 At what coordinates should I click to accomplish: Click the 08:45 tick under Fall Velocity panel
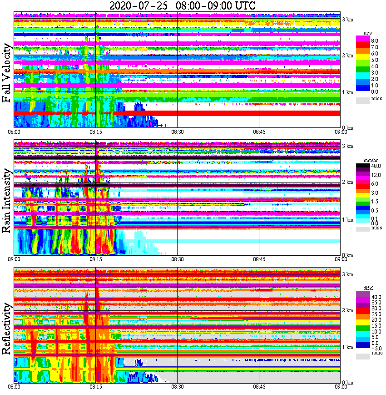point(259,132)
